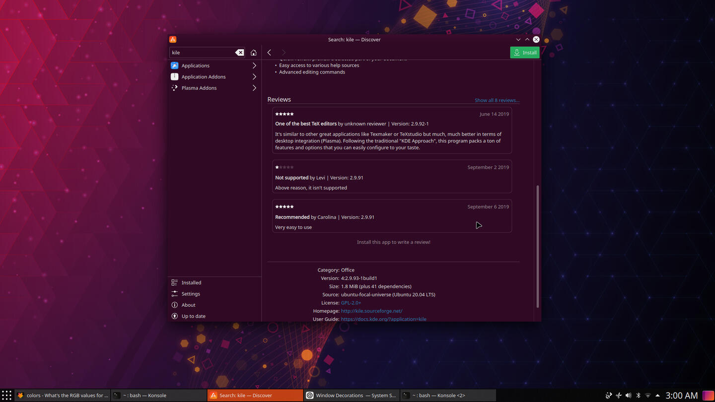Screen dimensions: 715x402
Task: Click the disabled forward arrow in Discover toolbar
Action: pos(284,53)
